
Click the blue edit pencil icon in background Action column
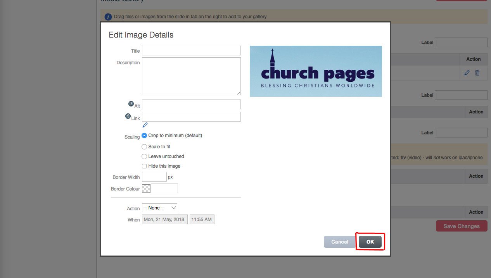(x=467, y=73)
